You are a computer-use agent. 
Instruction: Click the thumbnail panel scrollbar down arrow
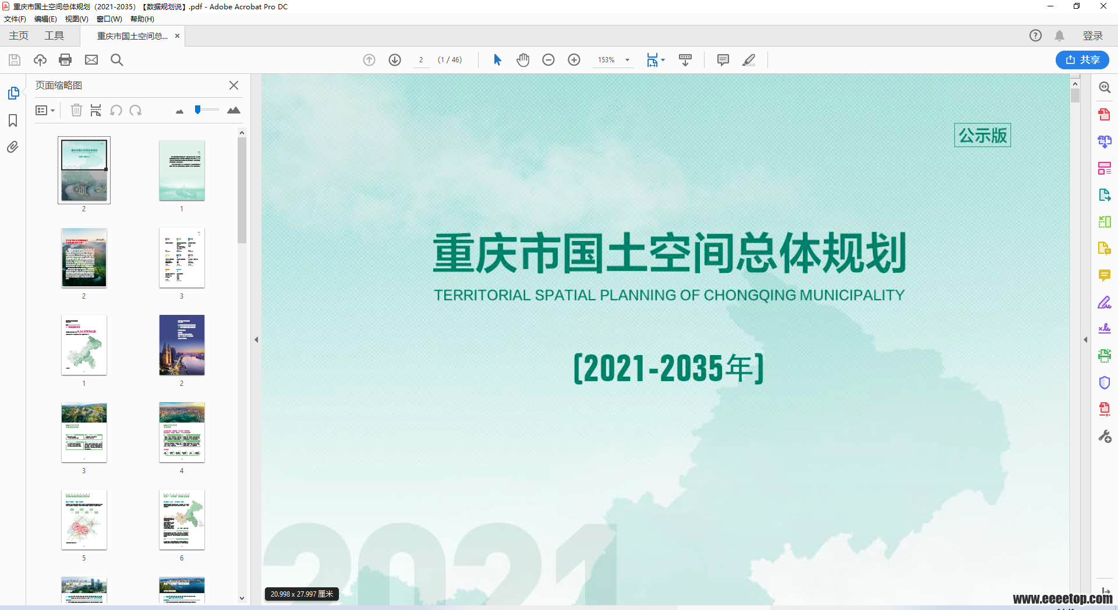(x=242, y=598)
